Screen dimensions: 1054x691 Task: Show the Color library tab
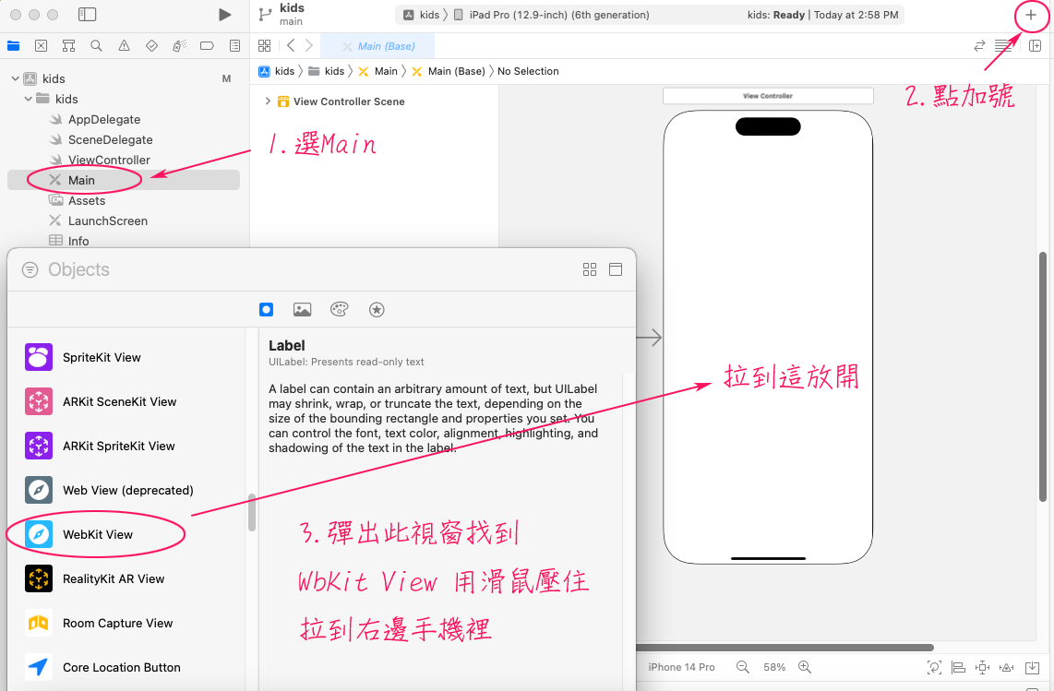pyautogui.click(x=340, y=309)
